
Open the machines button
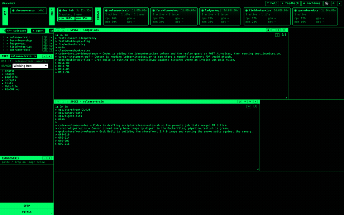pos(312,3)
